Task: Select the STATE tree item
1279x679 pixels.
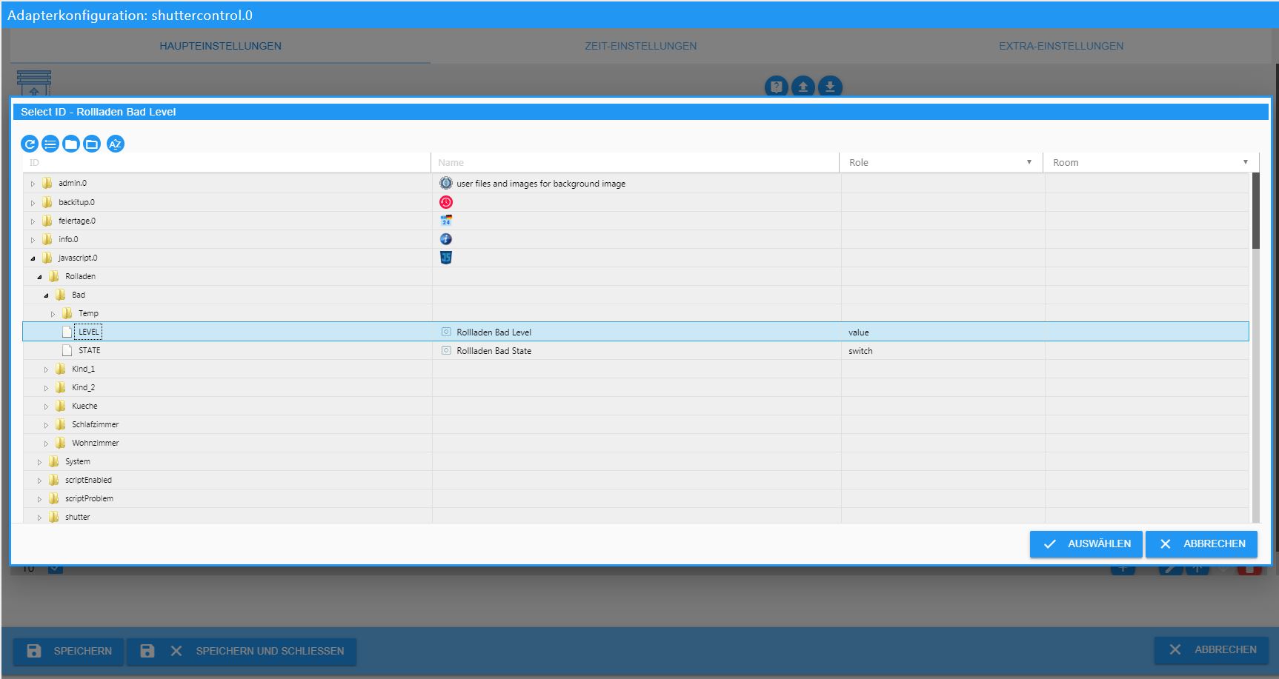Action: pyautogui.click(x=89, y=350)
